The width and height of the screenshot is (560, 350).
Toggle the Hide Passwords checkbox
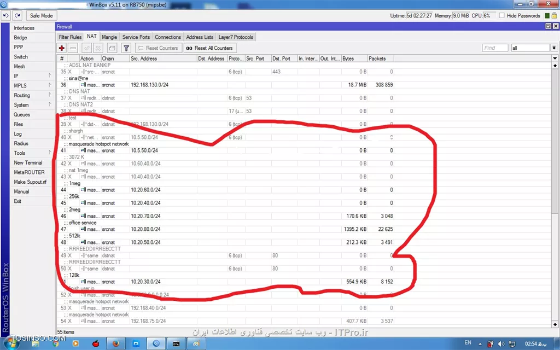coord(502,16)
